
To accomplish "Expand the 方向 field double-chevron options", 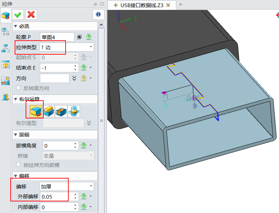I will pos(74,78).
